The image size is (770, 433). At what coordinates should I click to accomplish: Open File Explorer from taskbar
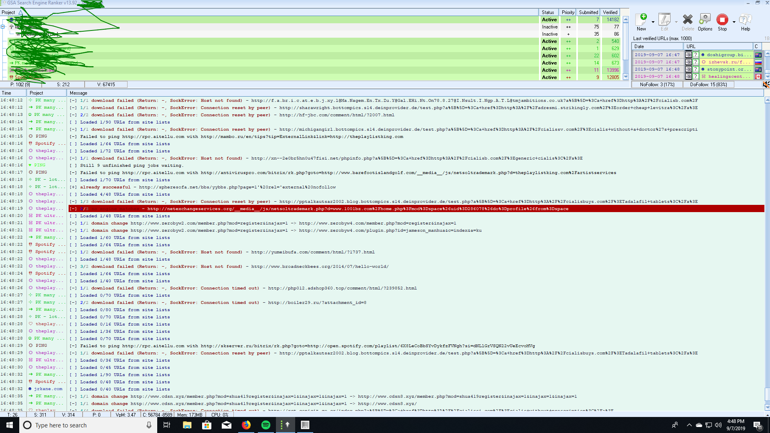187,425
